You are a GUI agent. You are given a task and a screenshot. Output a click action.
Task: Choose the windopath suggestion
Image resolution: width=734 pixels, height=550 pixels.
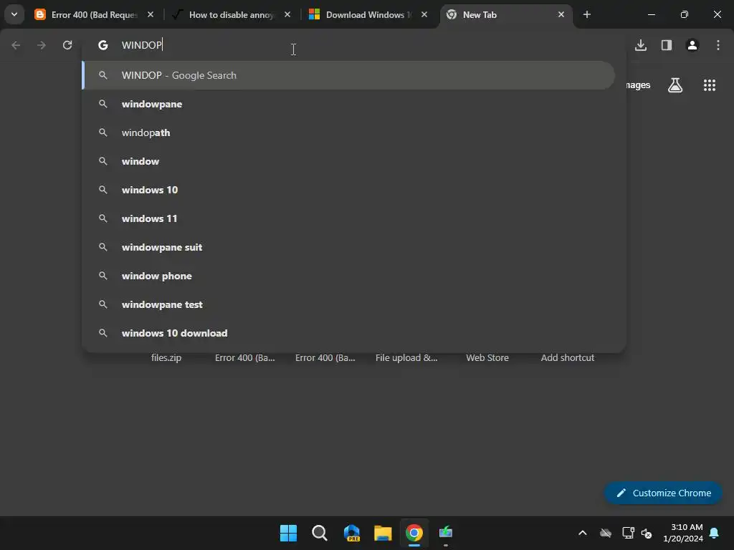(x=348, y=132)
